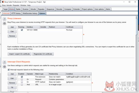Open the Alerts tab
Viewport: 139px width, 93px height.
tap(108, 9)
